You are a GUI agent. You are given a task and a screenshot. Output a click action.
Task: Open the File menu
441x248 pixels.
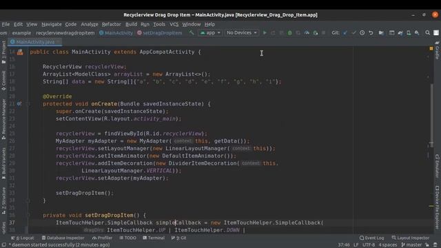pyautogui.click(x=6, y=25)
